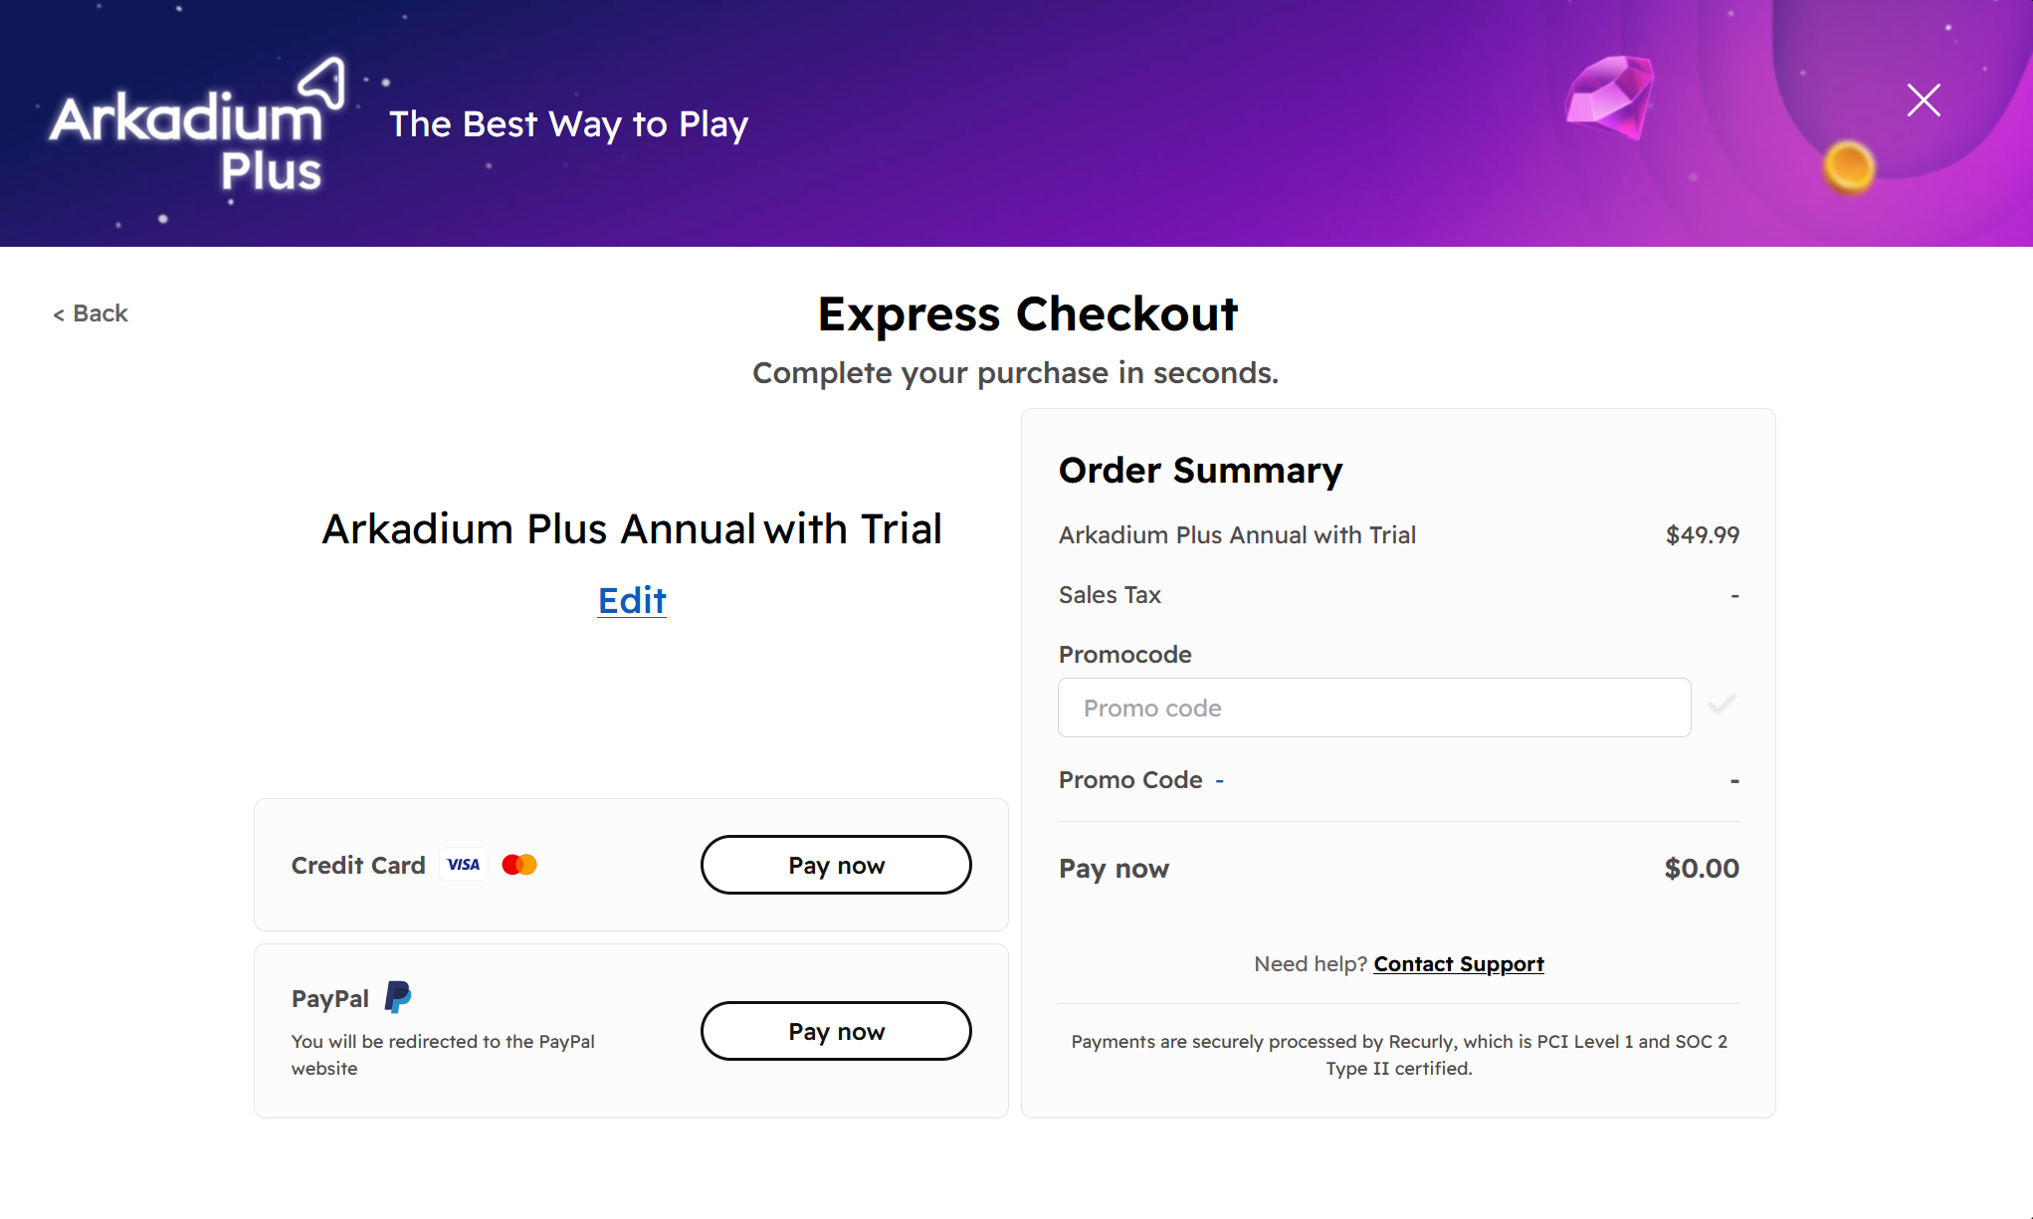Edit the selected subscription plan

(632, 600)
